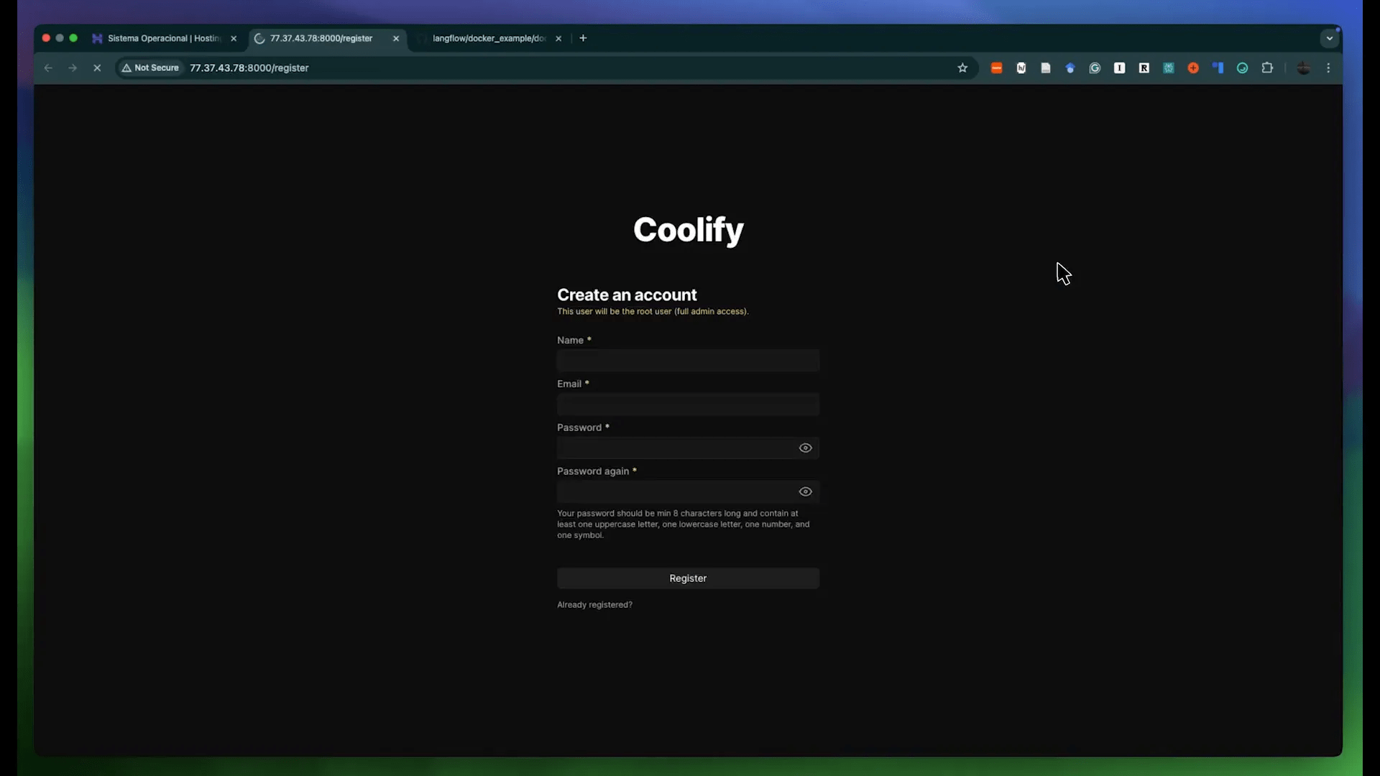Screen dimensions: 1380x776
Task: Open the Grammarly 'G' extension
Action: click(x=1095, y=68)
